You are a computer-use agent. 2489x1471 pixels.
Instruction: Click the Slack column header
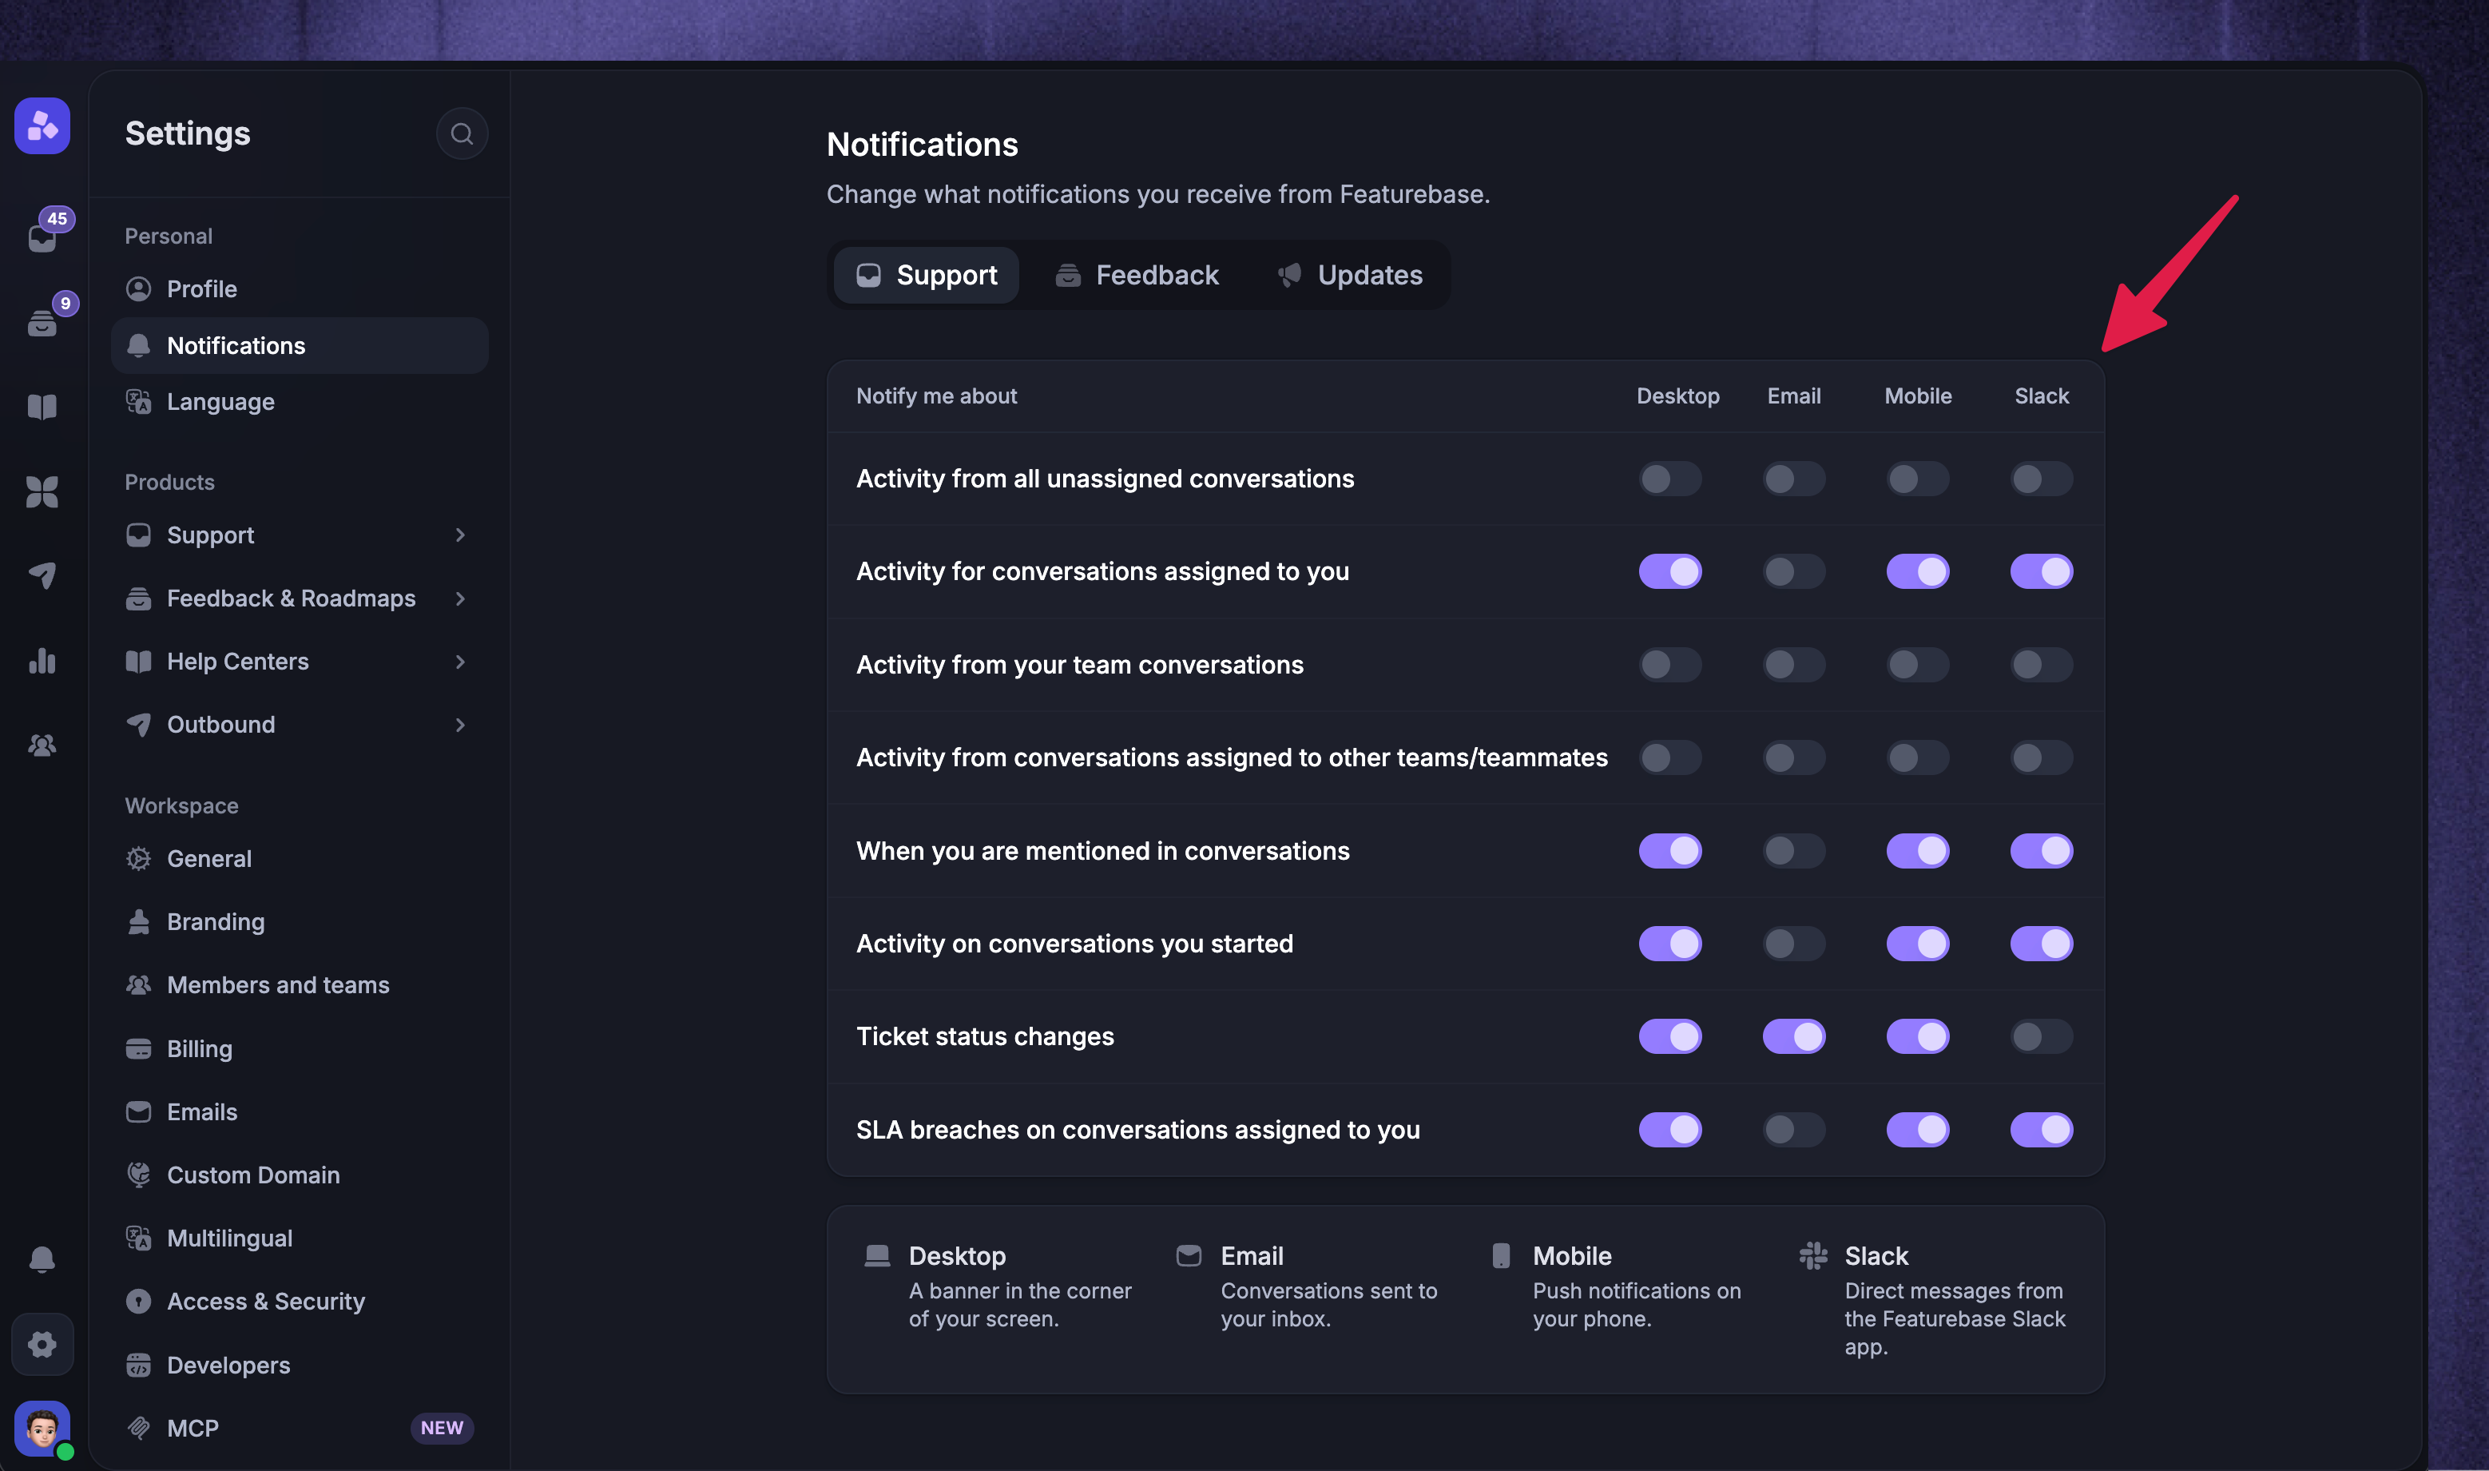tap(2041, 396)
